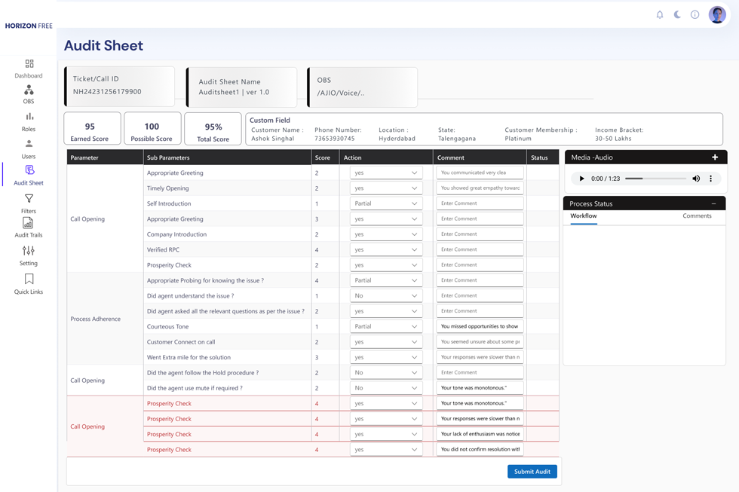This screenshot has width=739, height=492.
Task: Open Quick Links bookmark icon
Action: pos(29,284)
